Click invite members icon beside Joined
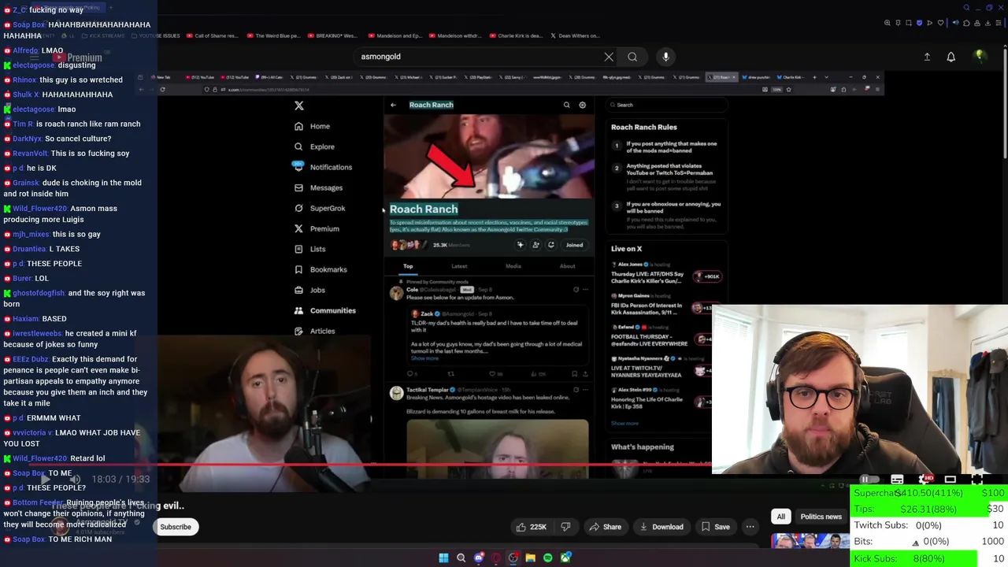1008x567 pixels. [x=535, y=245]
